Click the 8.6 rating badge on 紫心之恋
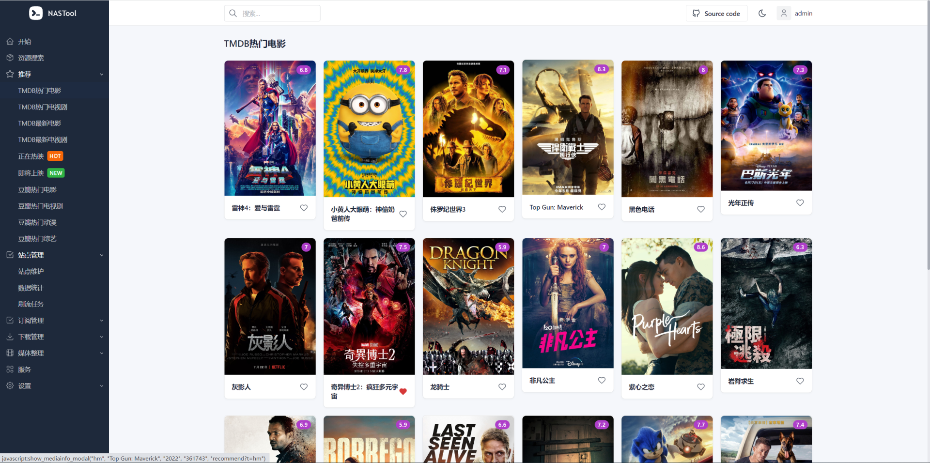Image resolution: width=930 pixels, height=463 pixels. [x=701, y=247]
